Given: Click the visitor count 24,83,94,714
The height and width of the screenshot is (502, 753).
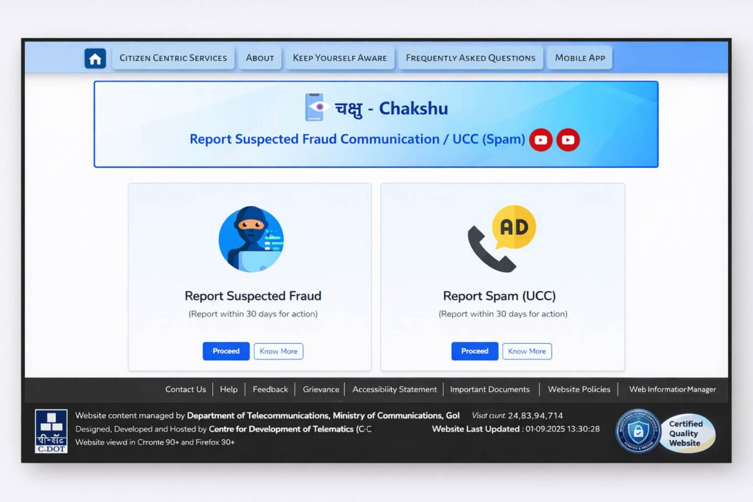Looking at the screenshot, I should point(535,415).
